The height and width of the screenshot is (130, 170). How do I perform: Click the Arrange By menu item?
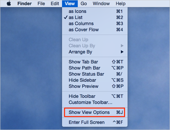[95, 52]
